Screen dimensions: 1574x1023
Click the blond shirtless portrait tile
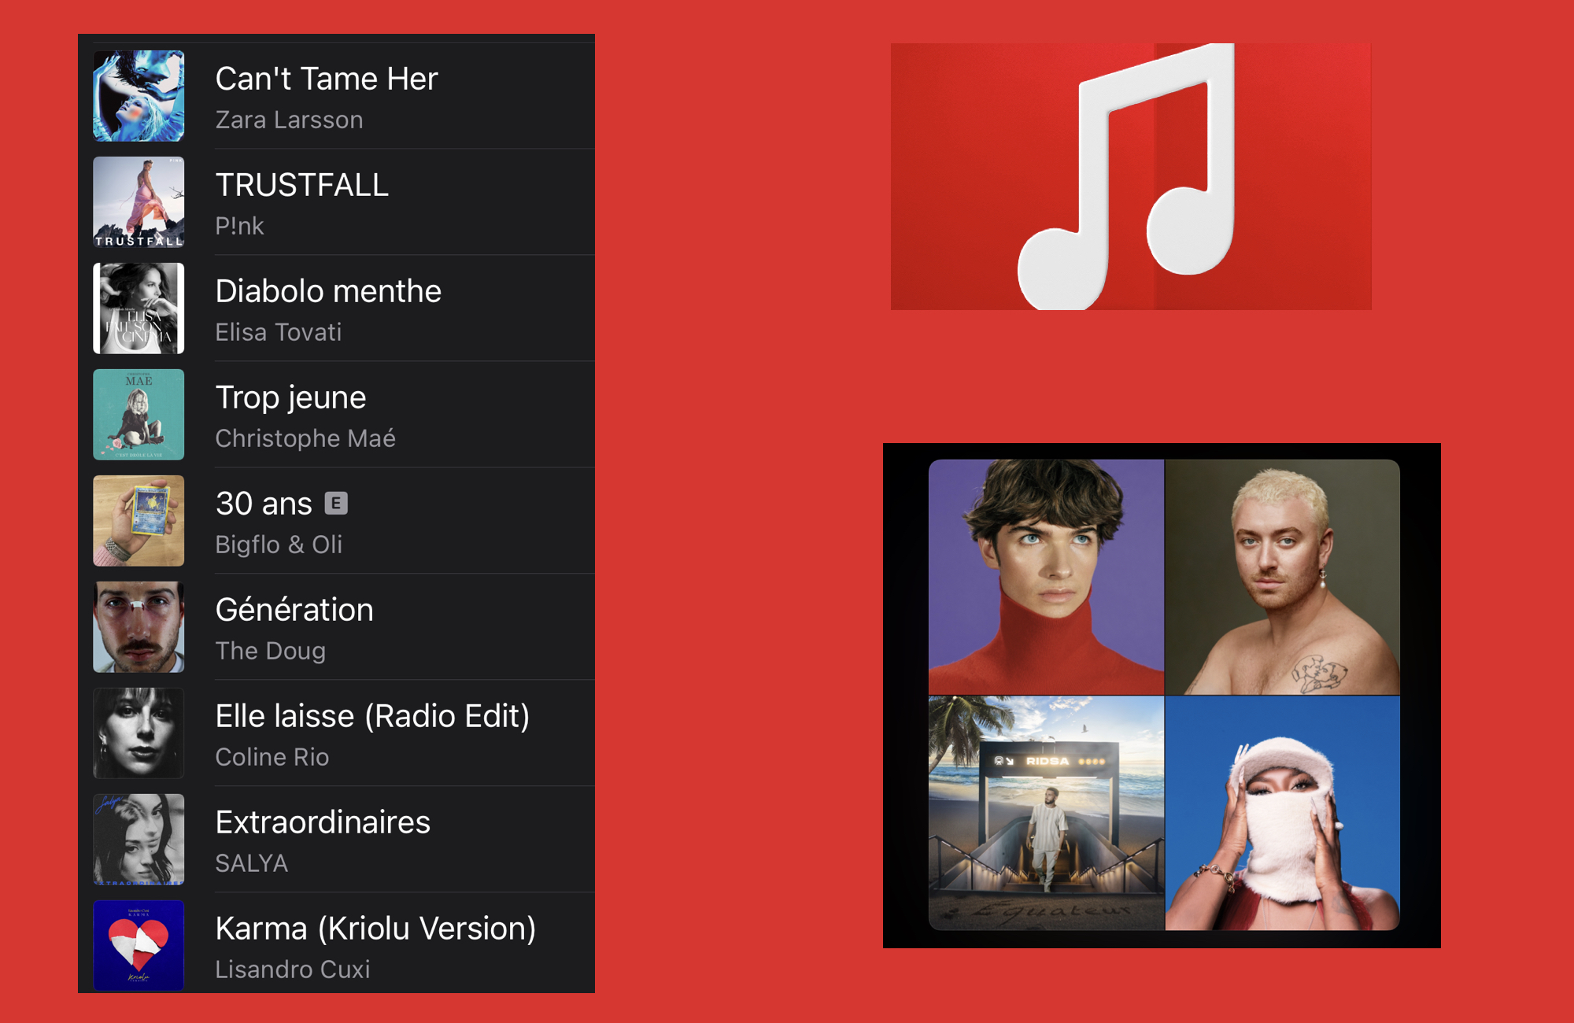pos(1283,577)
